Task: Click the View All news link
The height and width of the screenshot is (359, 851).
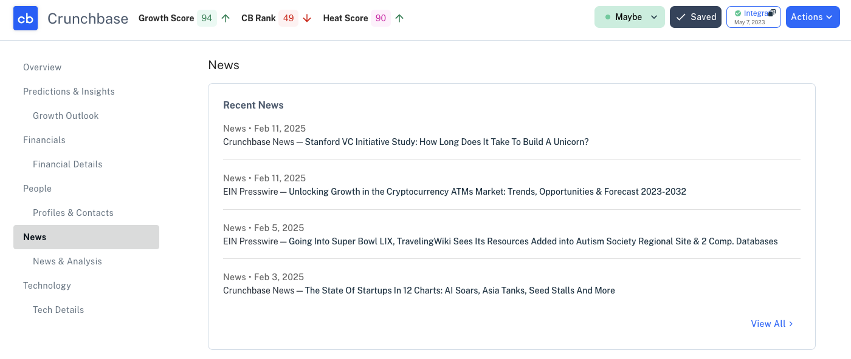Action: (772, 324)
